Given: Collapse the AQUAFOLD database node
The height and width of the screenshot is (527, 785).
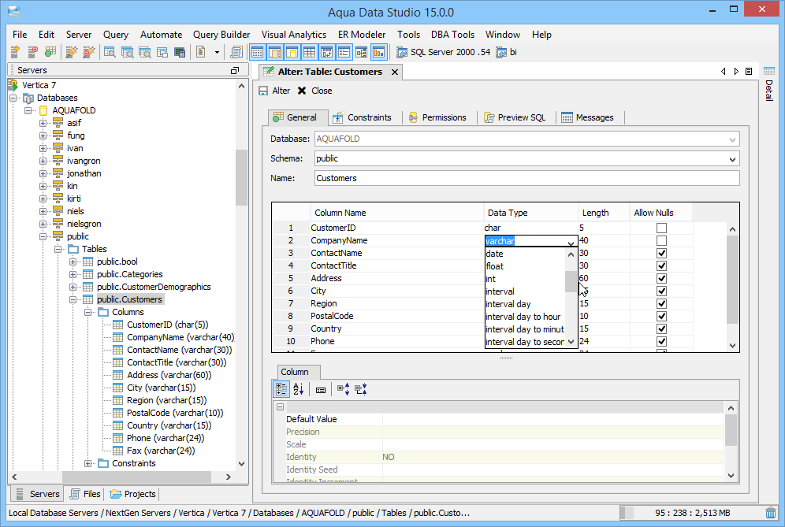Looking at the screenshot, I should tap(28, 110).
